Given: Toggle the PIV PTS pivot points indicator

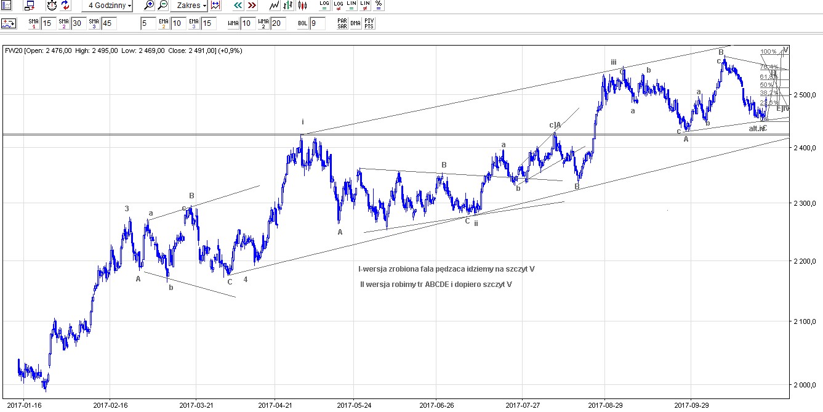Looking at the screenshot, I should [x=369, y=23].
